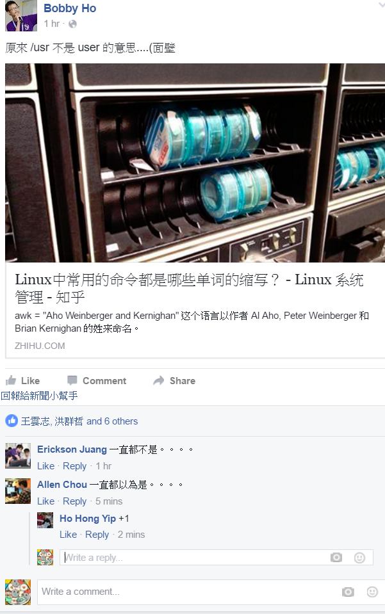This screenshot has height=614, width=385.
Task: Click the public globe privacy icon
Action: 72,24
